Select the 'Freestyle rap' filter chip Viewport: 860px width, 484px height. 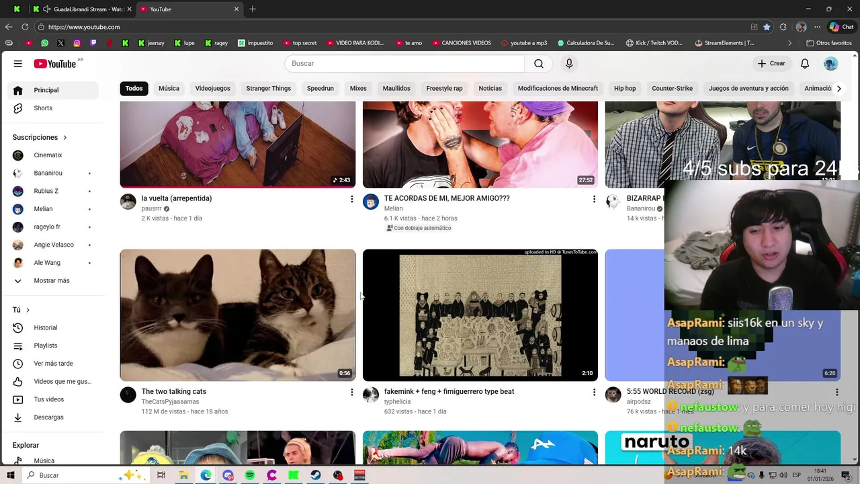pyautogui.click(x=444, y=89)
